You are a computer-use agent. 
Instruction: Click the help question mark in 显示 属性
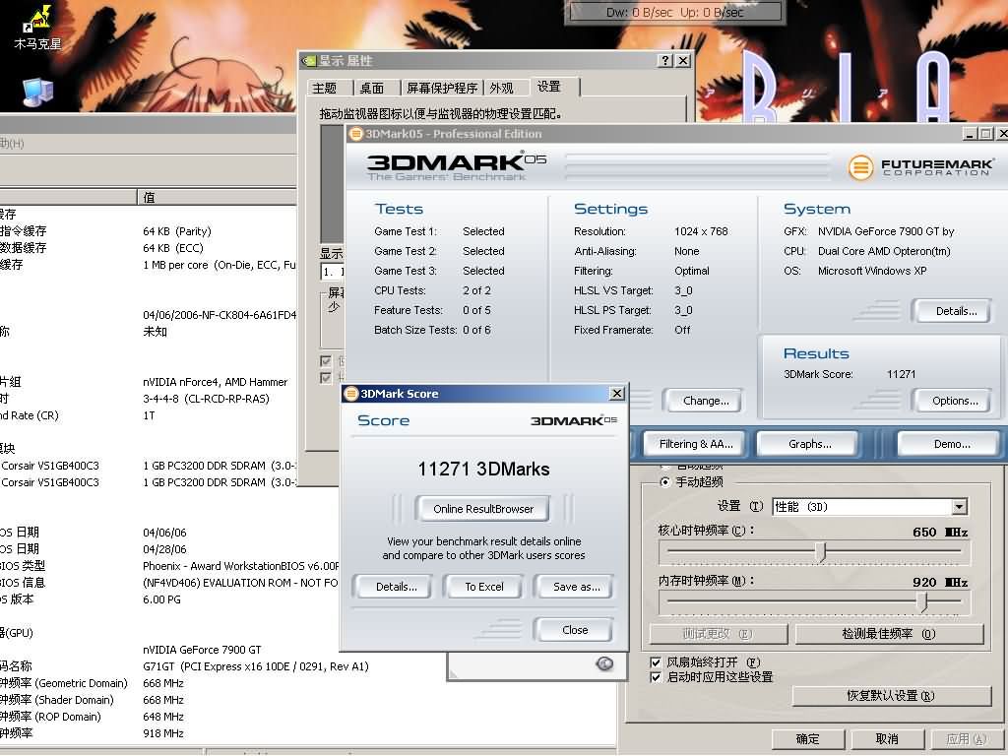tap(665, 60)
